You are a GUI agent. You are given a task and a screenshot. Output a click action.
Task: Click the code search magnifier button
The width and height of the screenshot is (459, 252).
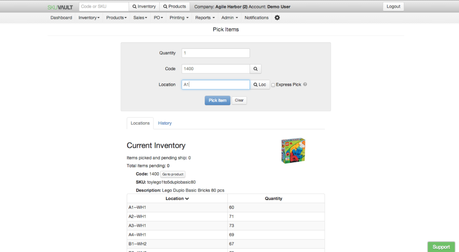click(x=255, y=69)
